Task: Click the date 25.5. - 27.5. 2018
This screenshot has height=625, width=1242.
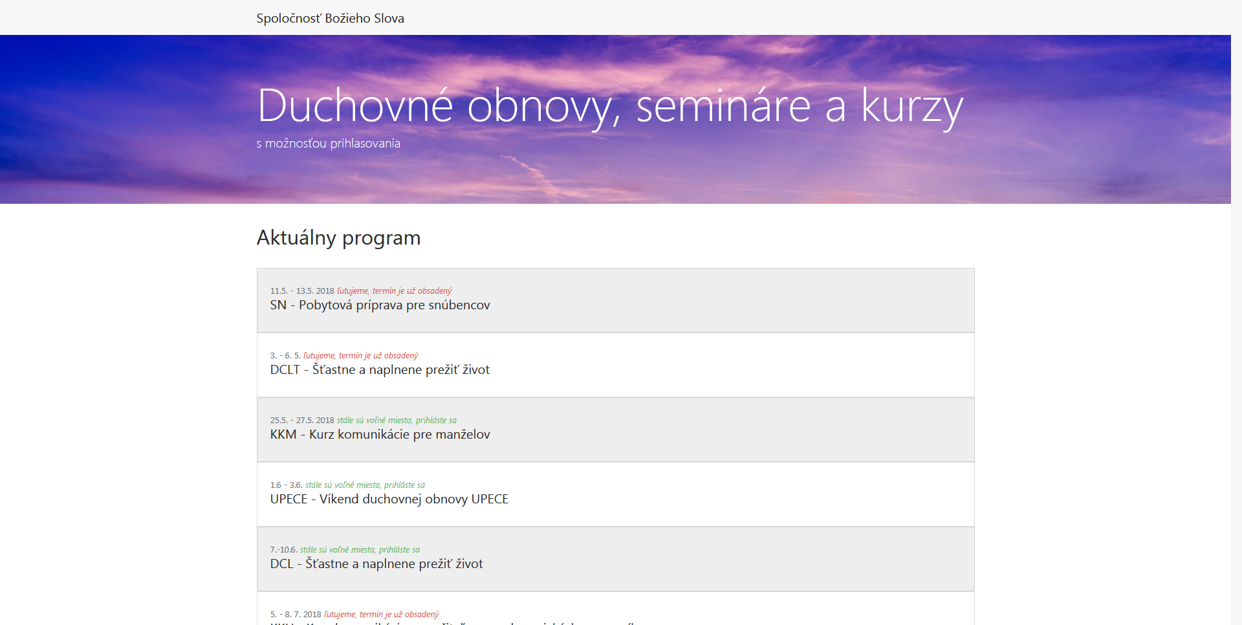Action: (x=301, y=421)
